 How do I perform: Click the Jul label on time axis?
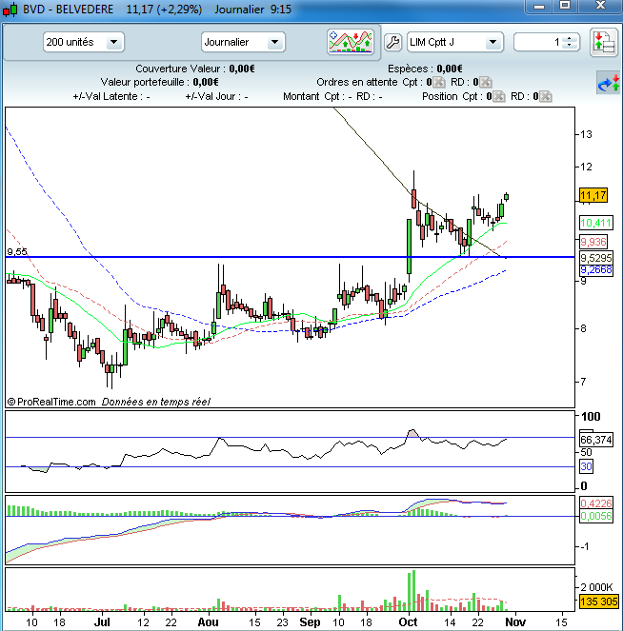(x=102, y=622)
